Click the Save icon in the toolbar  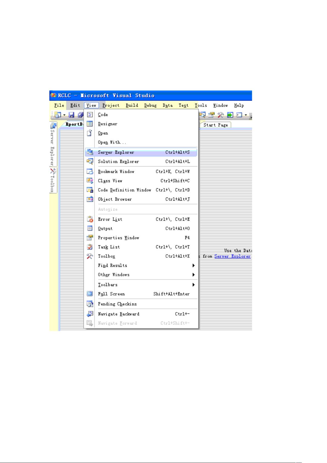point(71,115)
